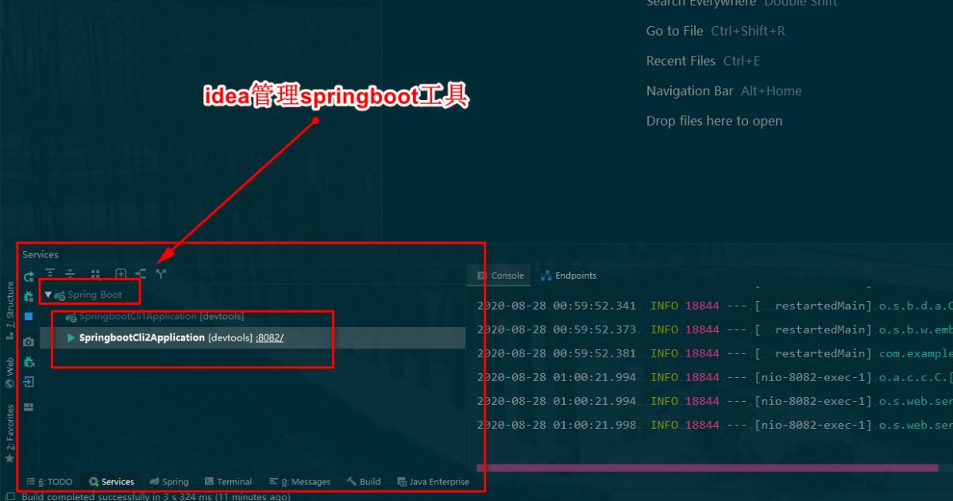Click the 00:59:52.341 console log line
This screenshot has width=953, height=501.
point(715,306)
